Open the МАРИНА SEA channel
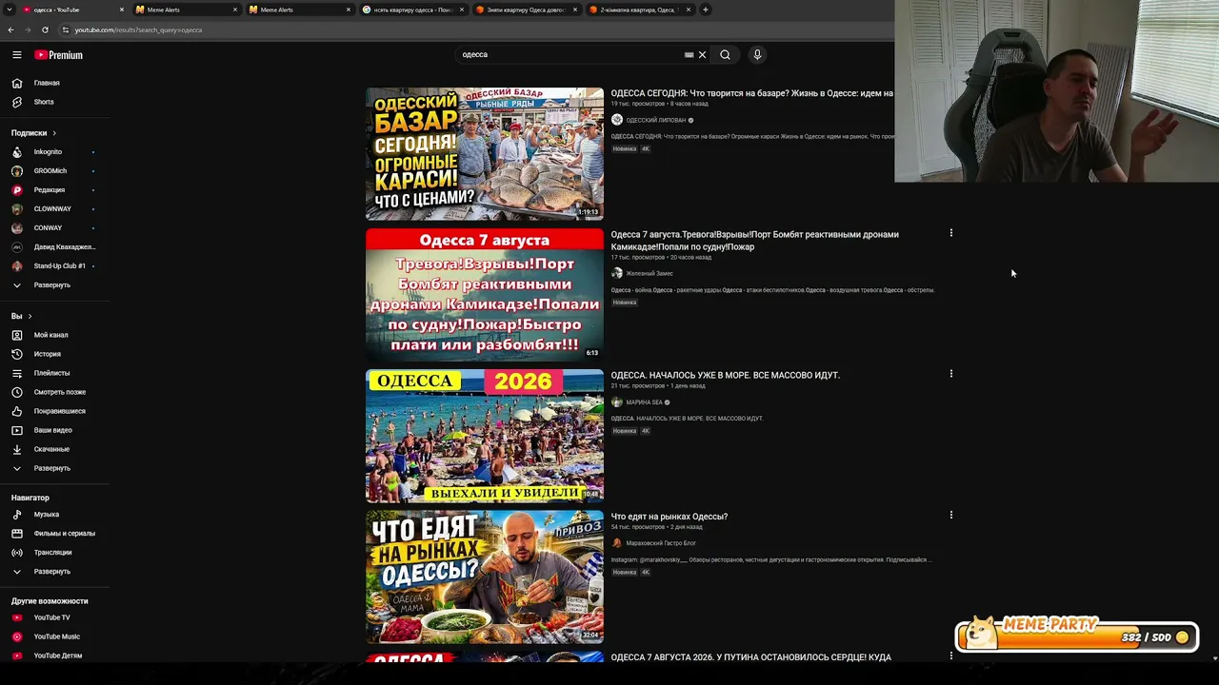The height and width of the screenshot is (685, 1219). pos(644,402)
